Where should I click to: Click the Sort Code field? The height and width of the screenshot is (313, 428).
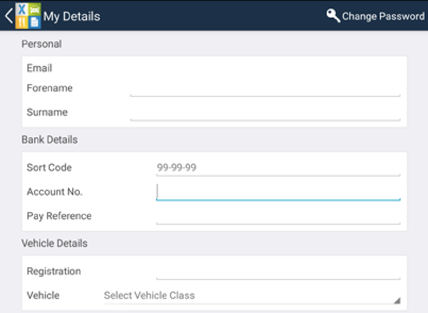pos(278,168)
